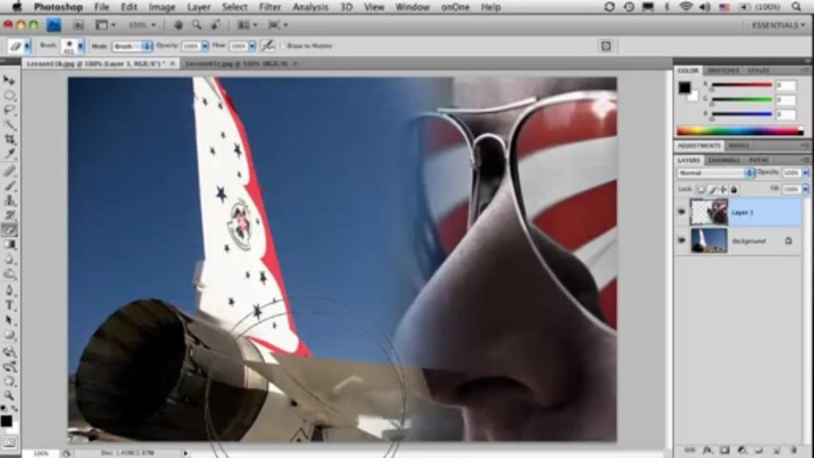Select the Crop tool

[x=9, y=139]
